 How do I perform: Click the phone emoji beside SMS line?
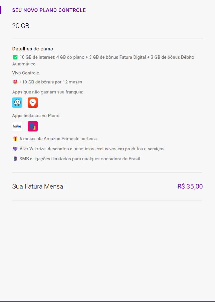15,159
